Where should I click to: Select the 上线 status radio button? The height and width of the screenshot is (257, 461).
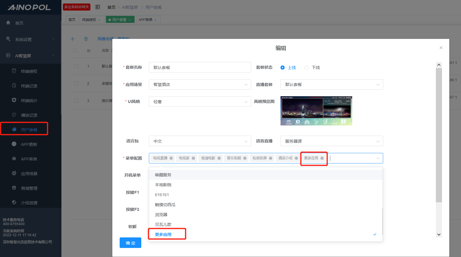coord(283,68)
